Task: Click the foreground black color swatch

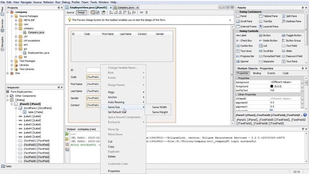Action: pos(271,86)
